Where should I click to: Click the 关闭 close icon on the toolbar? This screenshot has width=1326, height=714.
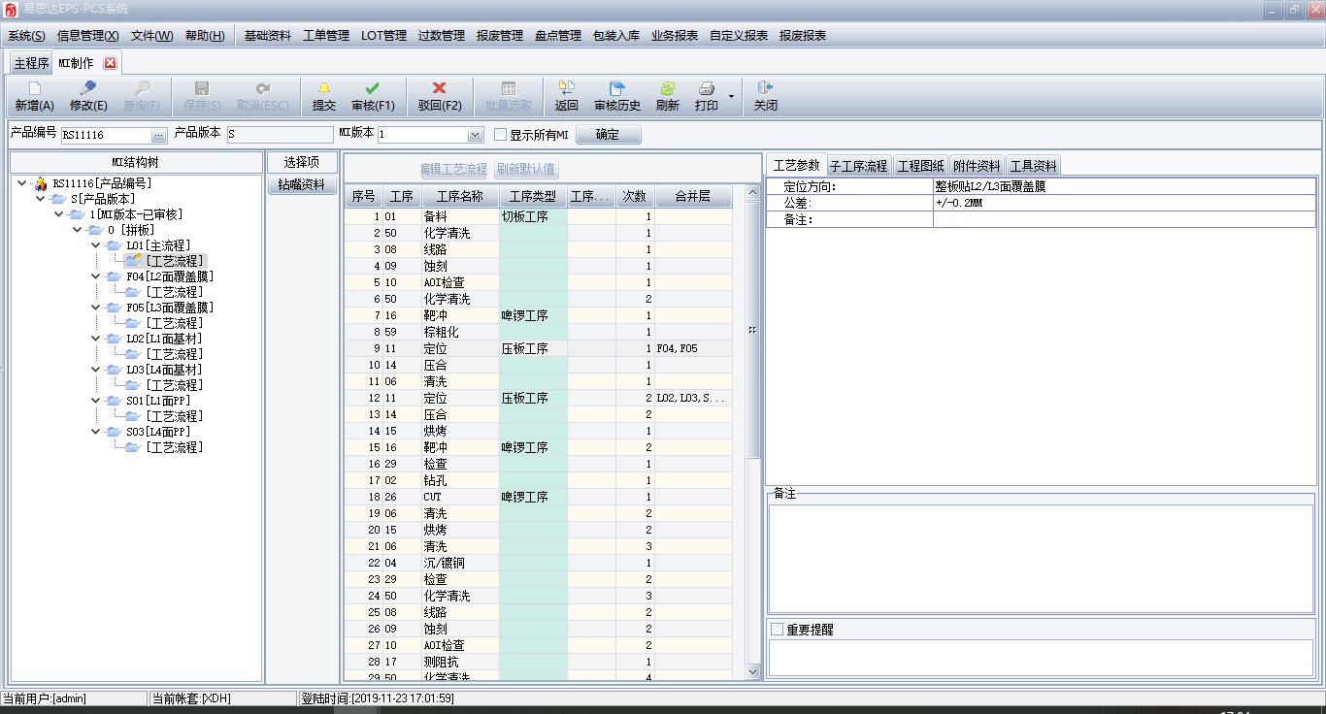click(764, 96)
